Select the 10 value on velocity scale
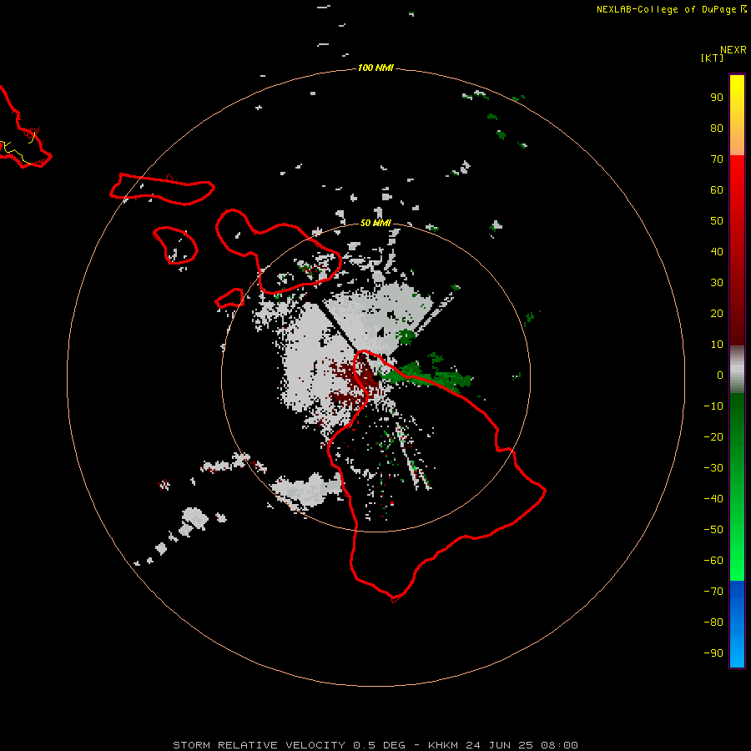 click(717, 345)
